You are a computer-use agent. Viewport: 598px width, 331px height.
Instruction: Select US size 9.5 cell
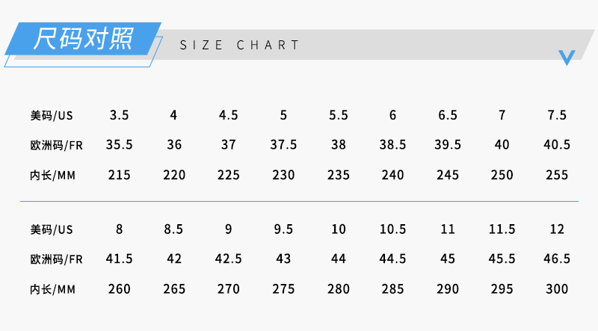283,229
